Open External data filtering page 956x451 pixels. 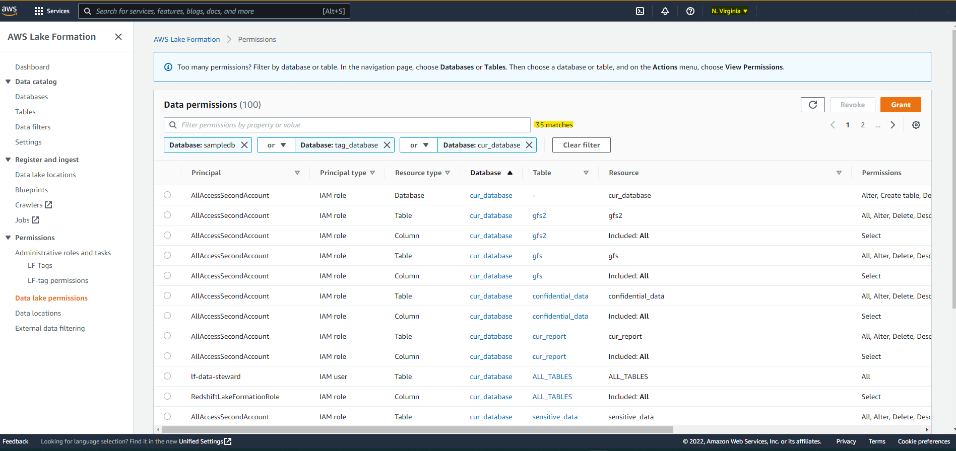(50, 328)
